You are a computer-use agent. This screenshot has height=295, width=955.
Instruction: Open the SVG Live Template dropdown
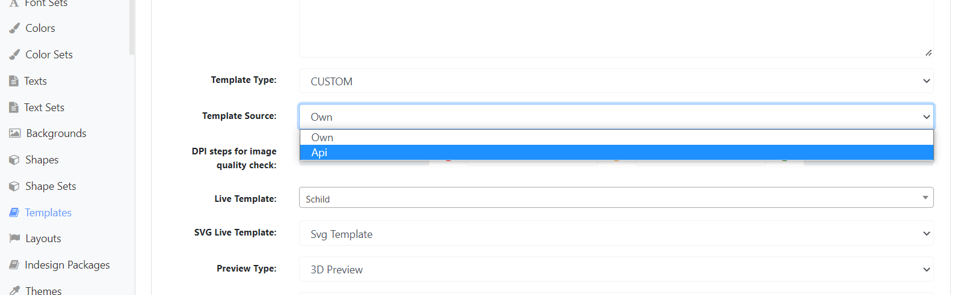coord(616,234)
